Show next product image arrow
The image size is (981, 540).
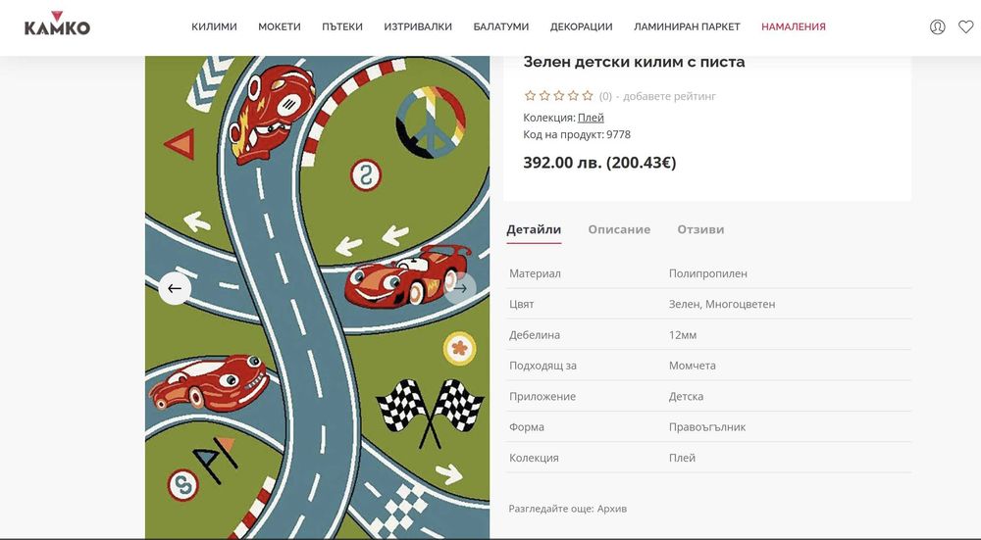pos(460,288)
